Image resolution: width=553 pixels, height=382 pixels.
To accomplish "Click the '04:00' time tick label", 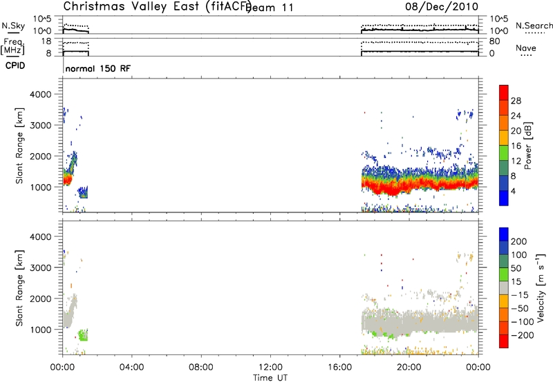I will (131, 368).
